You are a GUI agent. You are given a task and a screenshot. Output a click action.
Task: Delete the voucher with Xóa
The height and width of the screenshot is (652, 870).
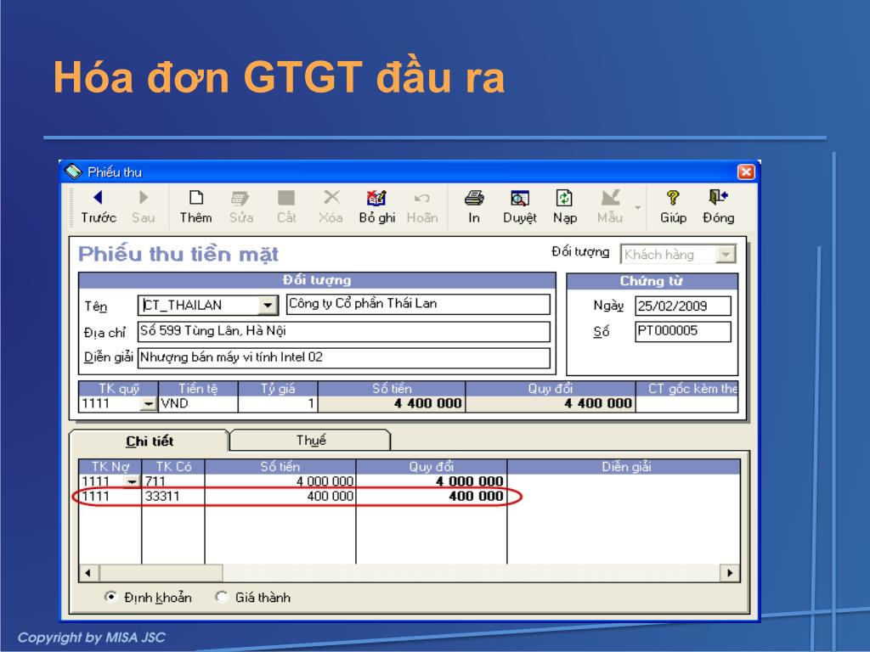[x=330, y=206]
